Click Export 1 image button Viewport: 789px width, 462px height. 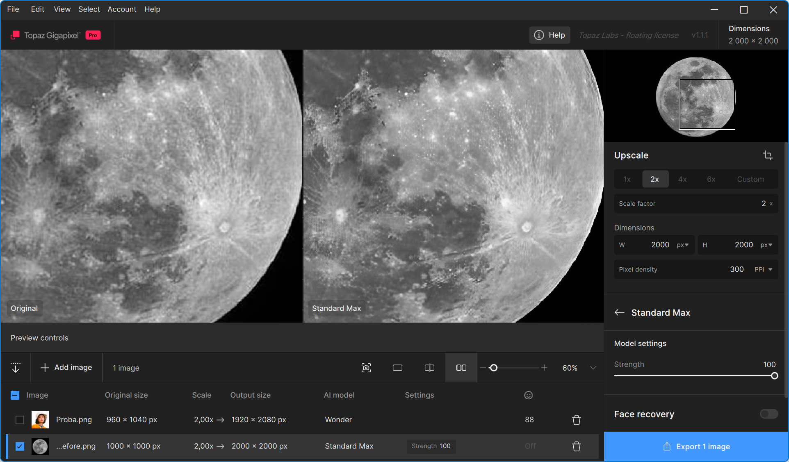(x=696, y=446)
